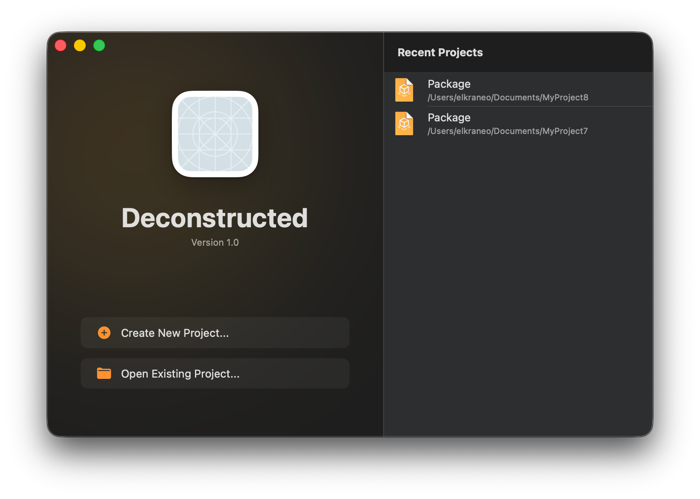The image size is (700, 499).
Task: Click the Recent Projects header
Action: pos(440,52)
